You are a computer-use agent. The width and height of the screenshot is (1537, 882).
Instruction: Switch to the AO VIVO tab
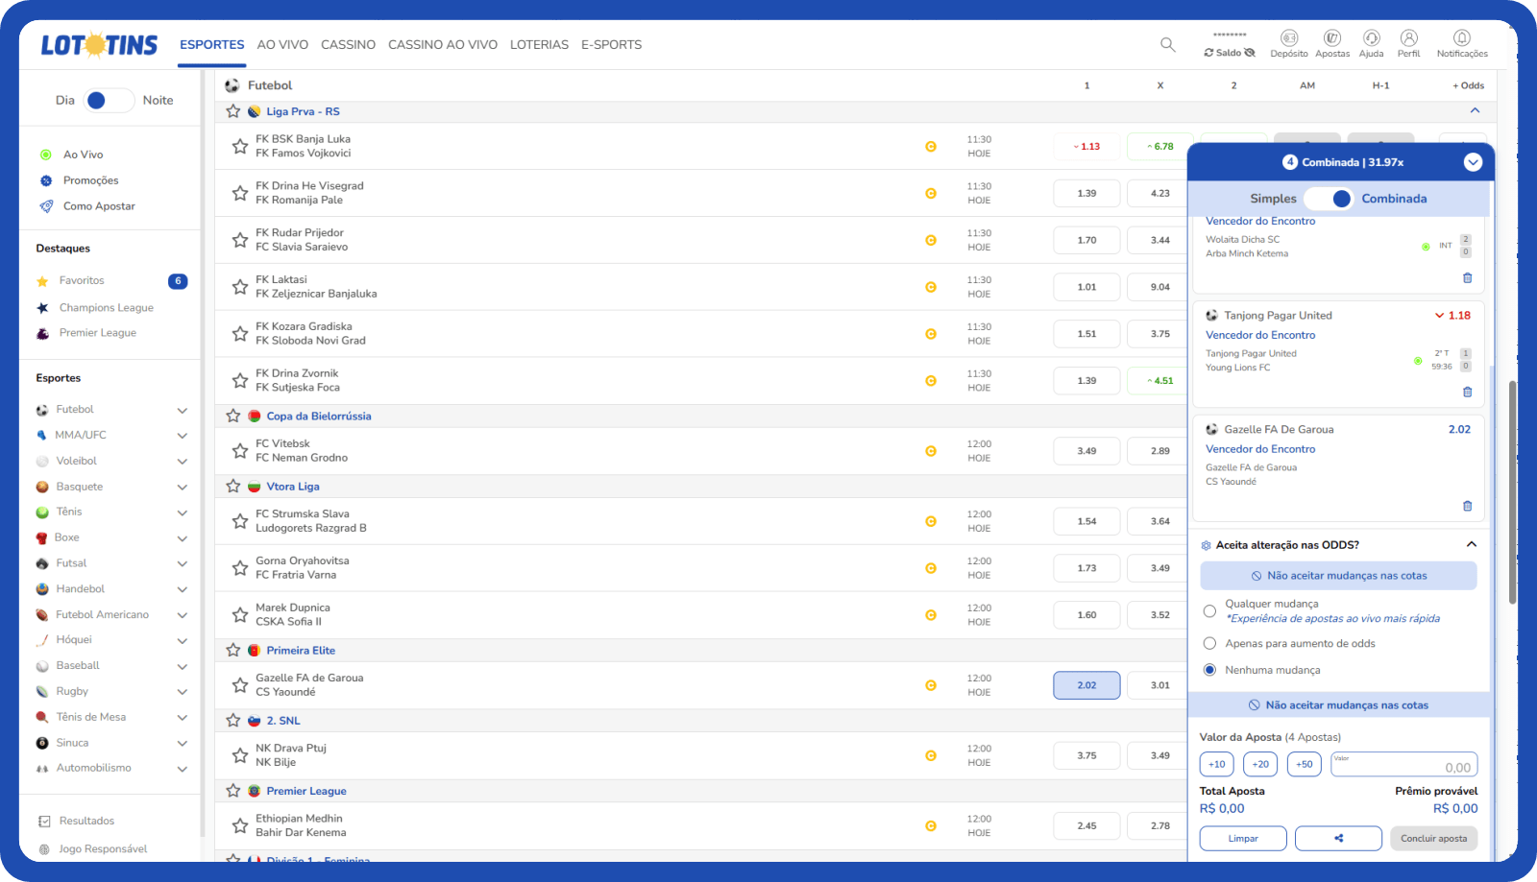(x=282, y=45)
